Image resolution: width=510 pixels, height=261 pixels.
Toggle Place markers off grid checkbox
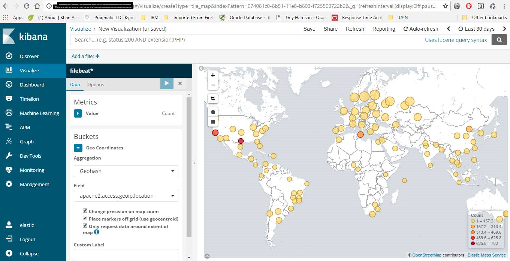[85, 218]
